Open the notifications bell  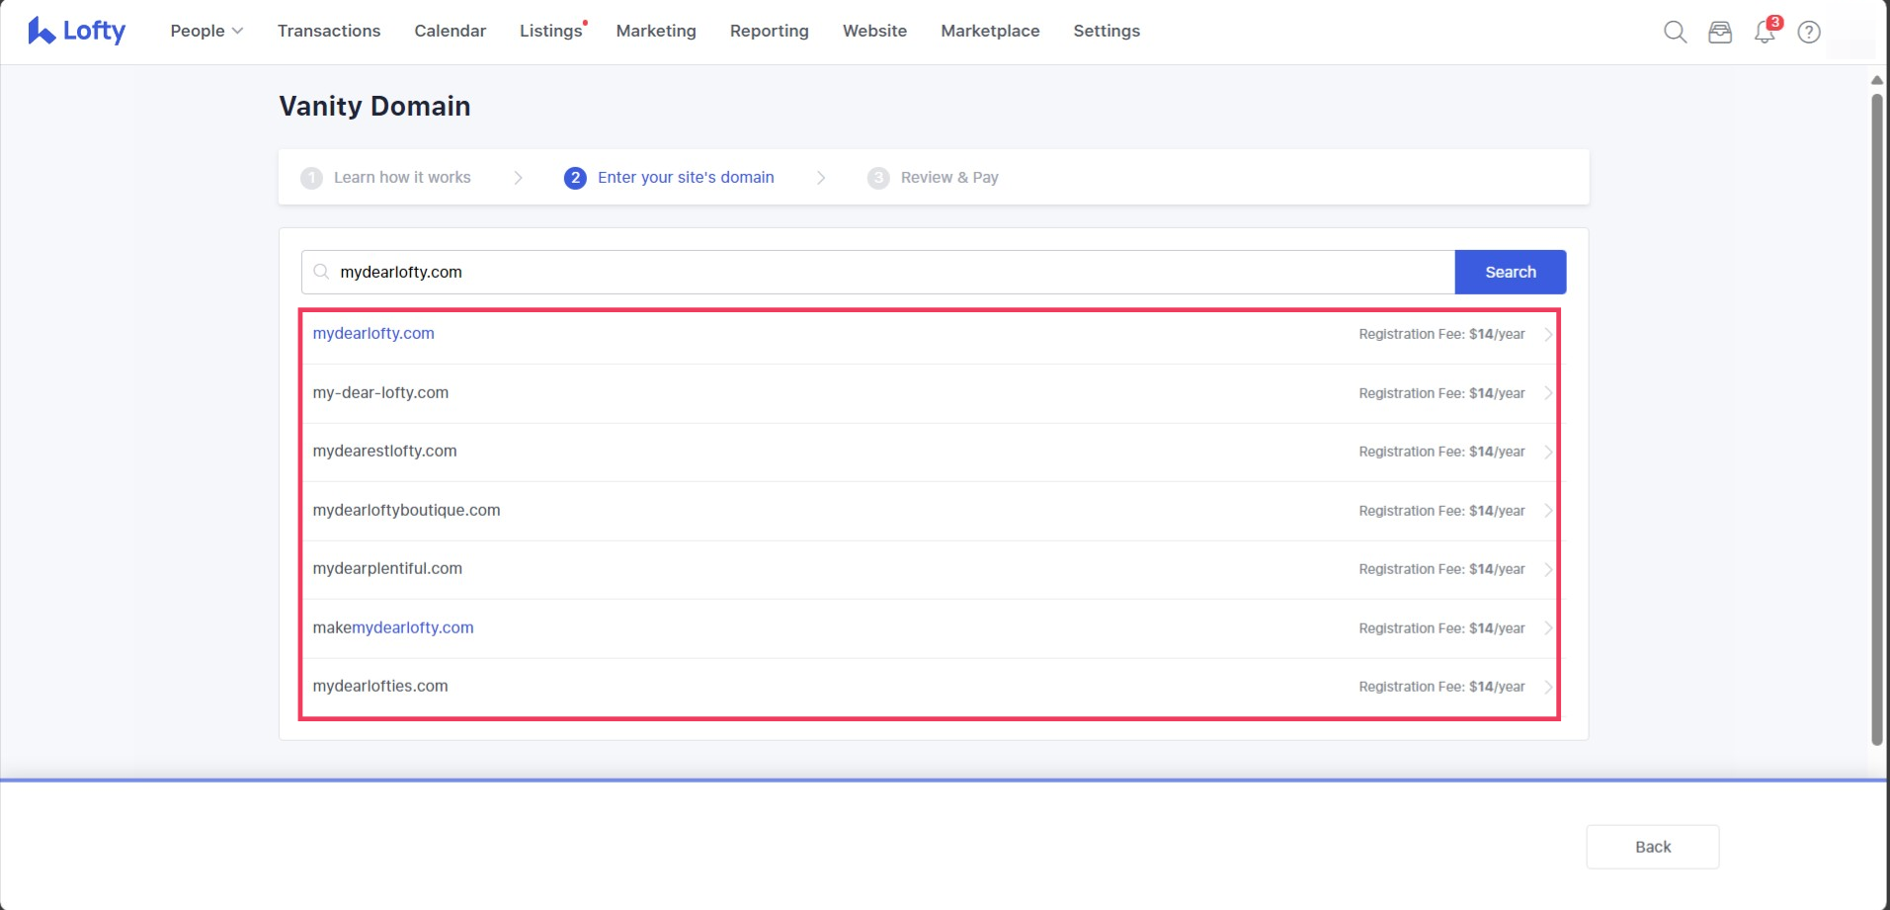tap(1765, 32)
